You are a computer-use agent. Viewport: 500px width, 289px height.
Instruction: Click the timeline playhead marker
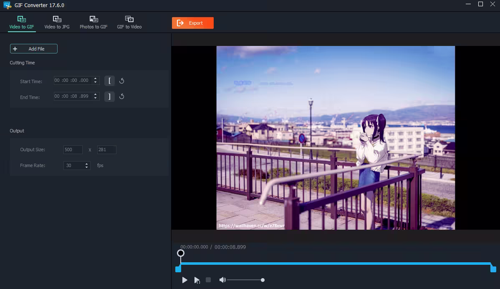click(x=181, y=253)
